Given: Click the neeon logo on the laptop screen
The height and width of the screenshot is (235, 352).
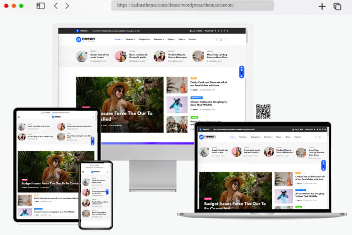Looking at the screenshot, I should 207,137.
